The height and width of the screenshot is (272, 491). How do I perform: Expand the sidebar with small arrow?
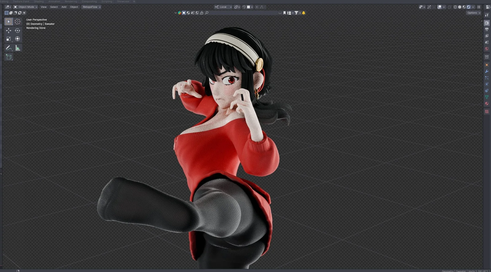(482, 21)
